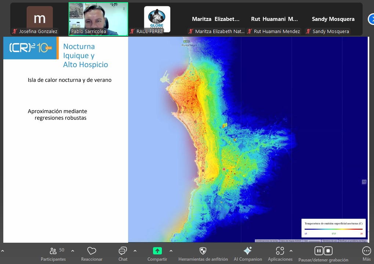Launch the AI Companion
This screenshot has height=264, width=374.
pos(248,251)
